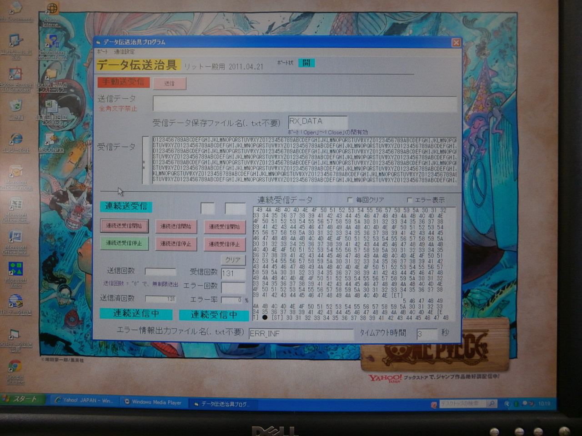Open the 通信設定 menu

pos(124,52)
